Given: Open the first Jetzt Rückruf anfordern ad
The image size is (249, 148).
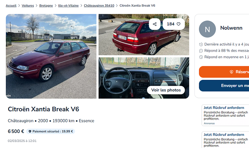Looking at the screenshot, I should (225, 115).
